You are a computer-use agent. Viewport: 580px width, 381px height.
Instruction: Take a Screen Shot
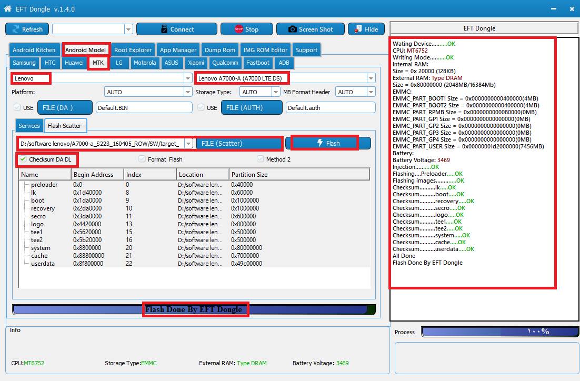(311, 29)
